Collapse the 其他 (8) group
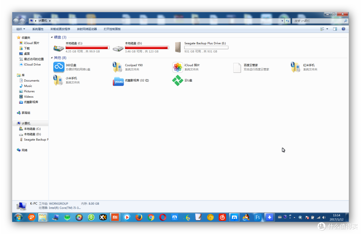This screenshot has width=361, height=234. [x=52, y=58]
